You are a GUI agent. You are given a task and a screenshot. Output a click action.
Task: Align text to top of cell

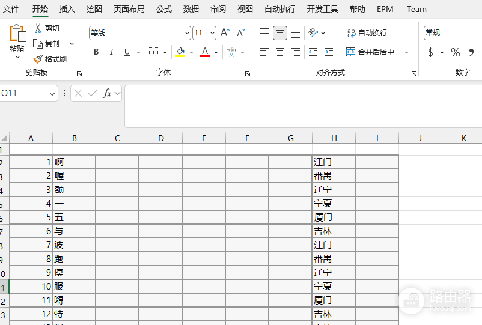(264, 32)
